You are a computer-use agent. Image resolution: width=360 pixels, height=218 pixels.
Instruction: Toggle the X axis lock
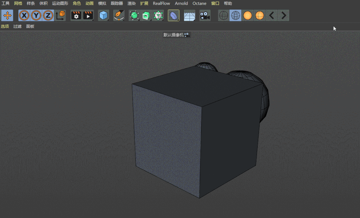coord(24,15)
